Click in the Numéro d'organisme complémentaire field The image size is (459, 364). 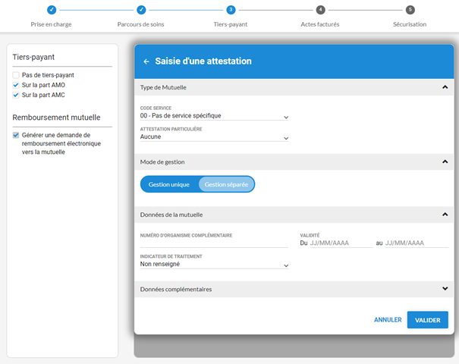[x=215, y=243]
